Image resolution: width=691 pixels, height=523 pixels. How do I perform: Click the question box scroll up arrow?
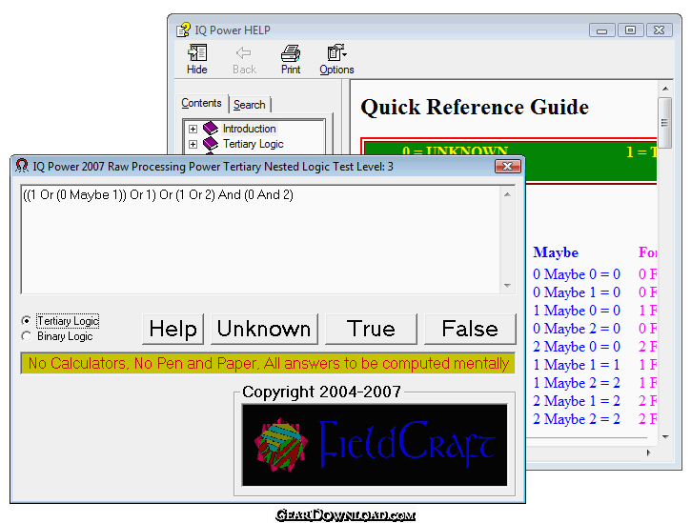(507, 194)
